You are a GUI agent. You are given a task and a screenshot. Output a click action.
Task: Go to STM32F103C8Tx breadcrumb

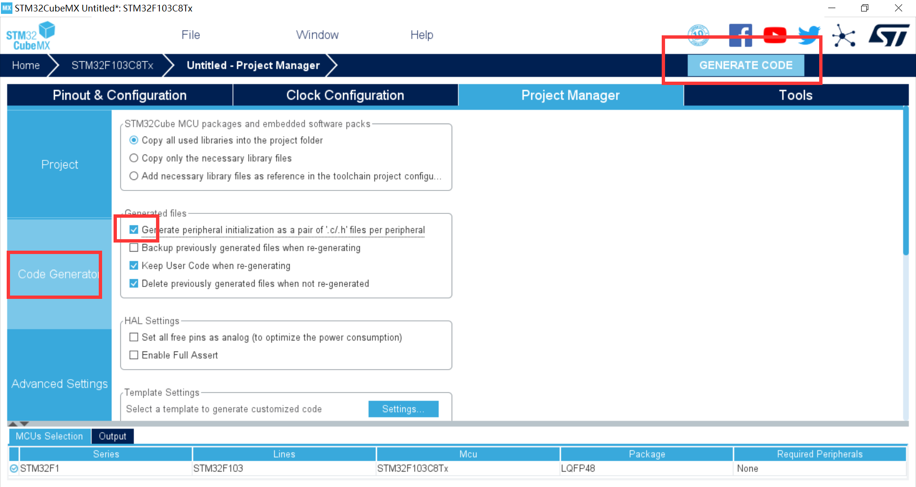click(x=112, y=65)
